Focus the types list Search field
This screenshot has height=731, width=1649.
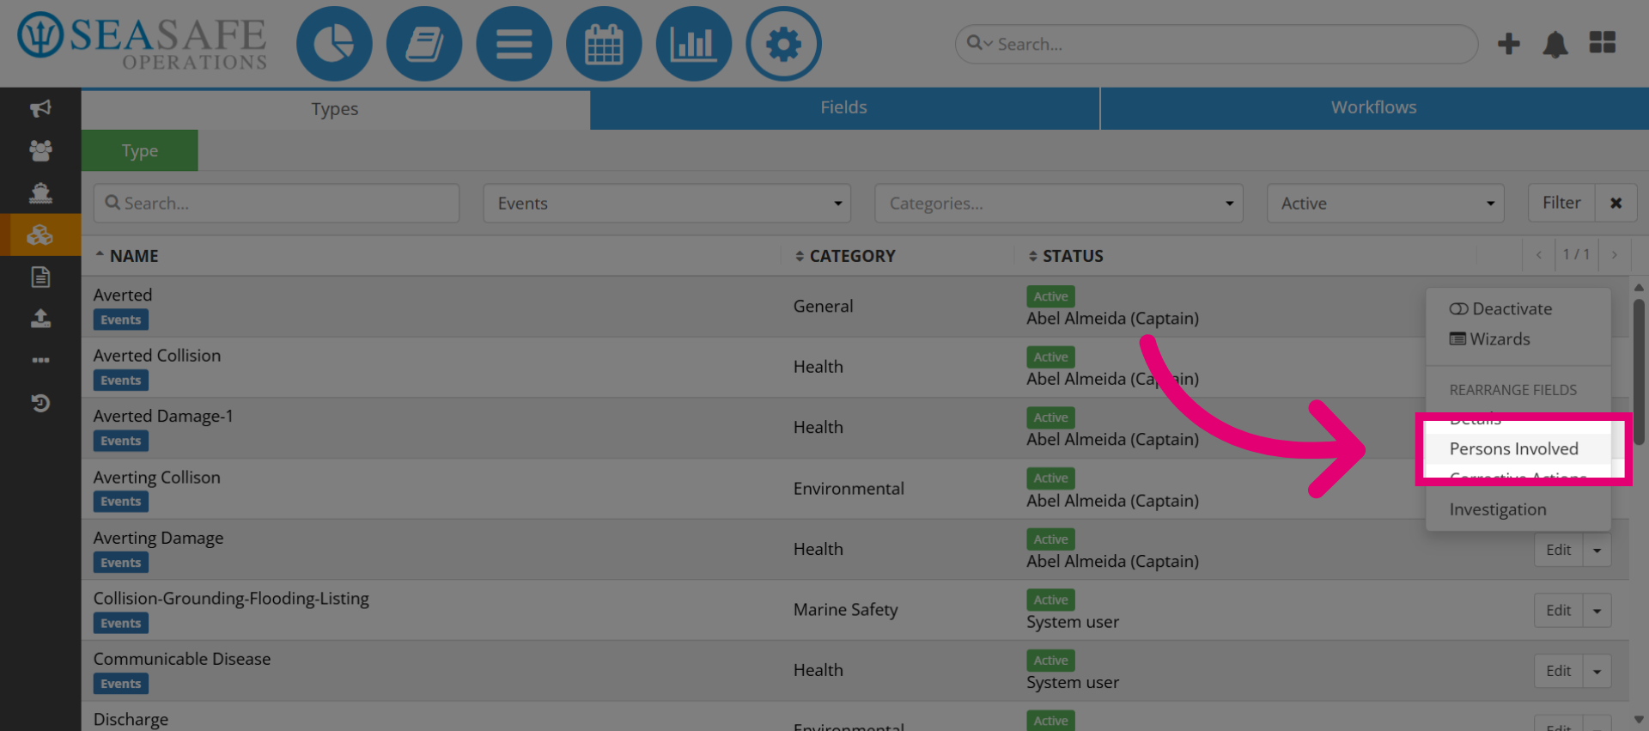pos(277,204)
